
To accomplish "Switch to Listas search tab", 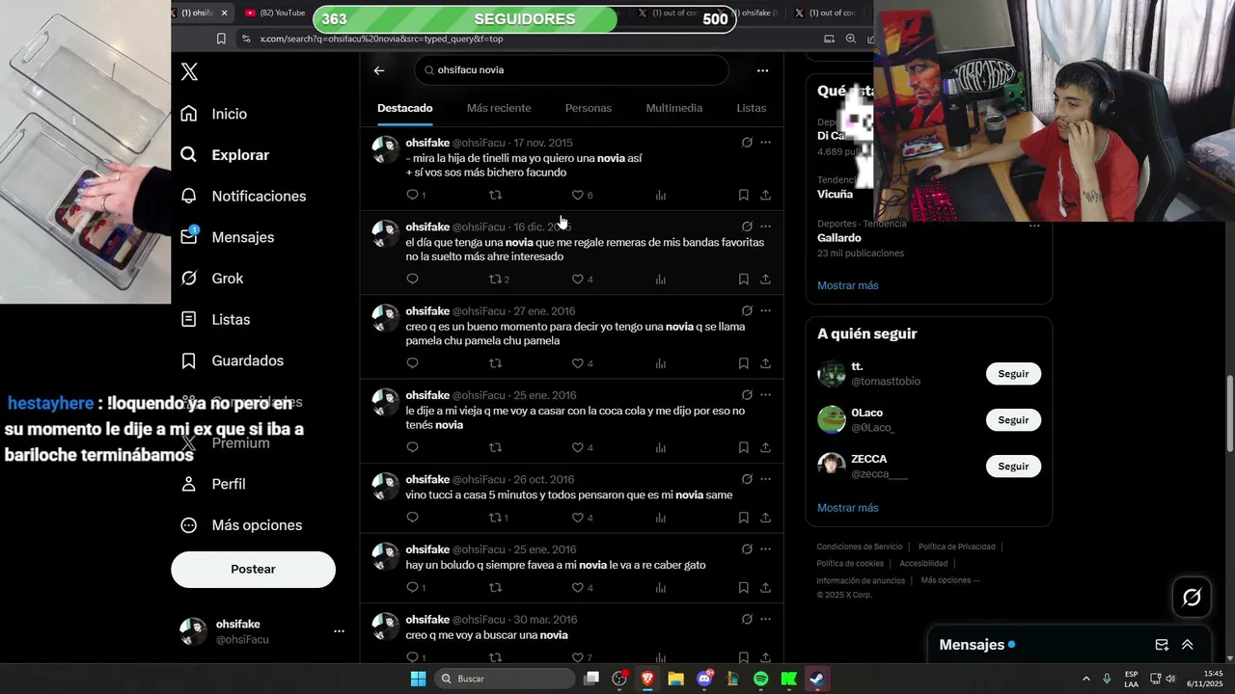I will click(x=751, y=108).
